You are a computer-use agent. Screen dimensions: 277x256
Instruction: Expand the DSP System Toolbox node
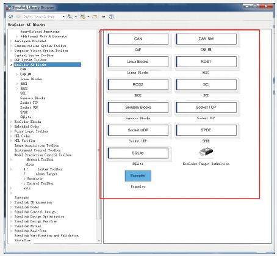coord(11,60)
